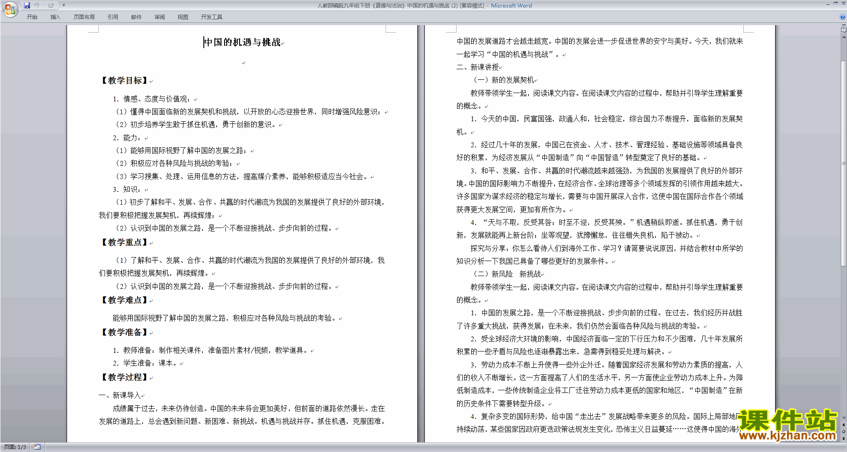
Task: Open the 页面布局 ribbon tab
Action: [84, 17]
